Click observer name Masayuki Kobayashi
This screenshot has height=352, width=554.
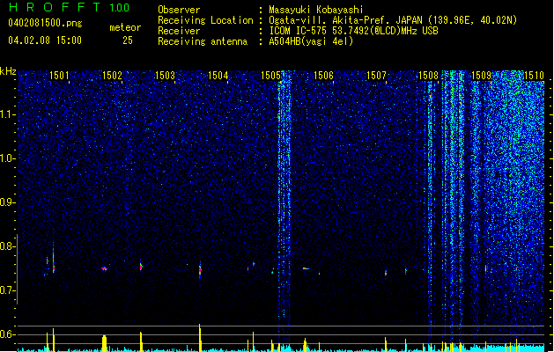pos(316,10)
